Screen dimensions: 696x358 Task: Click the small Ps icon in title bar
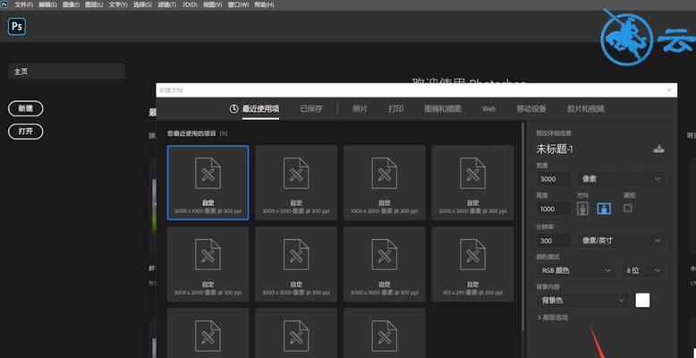coord(4,4)
